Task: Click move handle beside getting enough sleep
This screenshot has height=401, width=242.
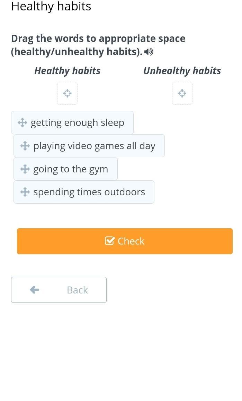Action: (22, 122)
